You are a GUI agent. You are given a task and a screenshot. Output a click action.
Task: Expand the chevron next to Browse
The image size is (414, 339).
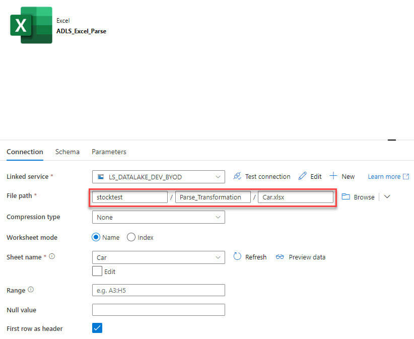click(387, 196)
